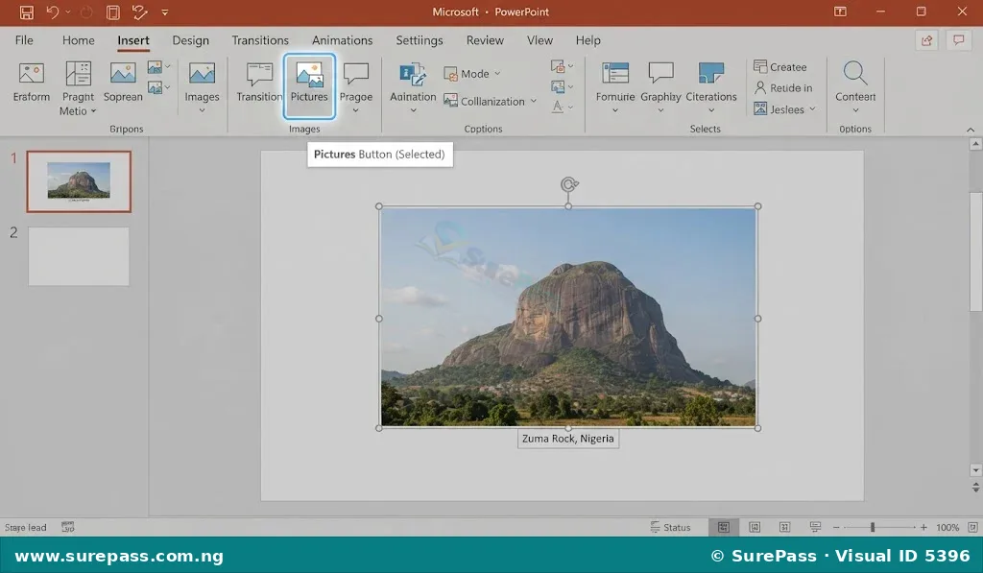Click the rotation handle above the picture
Screen dimensions: 983x573
pos(568,184)
